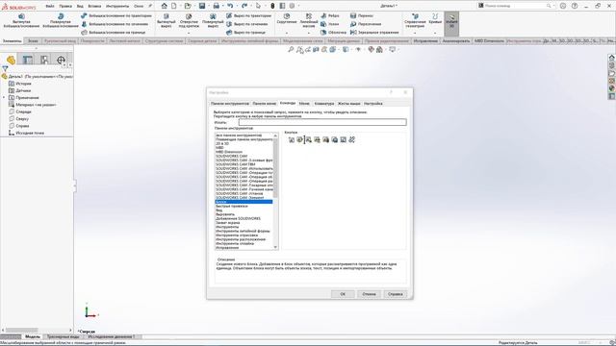
Task: Click the Linear Pattern (Линейный массив) icon
Action: (x=309, y=16)
